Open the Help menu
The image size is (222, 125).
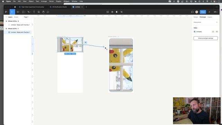(81, 1)
